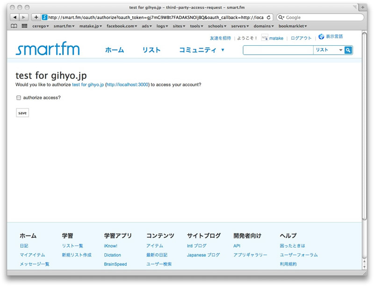This screenshot has width=374, height=286.
Task: Open the Dictation footer link
Action: [112, 255]
